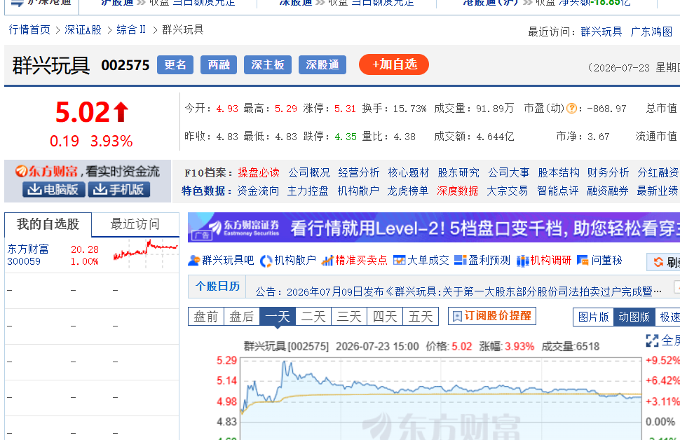Open recently visited 群兴玩具 link
Image resolution: width=680 pixels, height=440 pixels.
tap(601, 32)
